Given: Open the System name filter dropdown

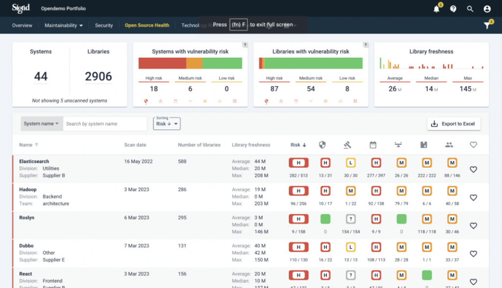Looking at the screenshot, I should (x=41, y=124).
